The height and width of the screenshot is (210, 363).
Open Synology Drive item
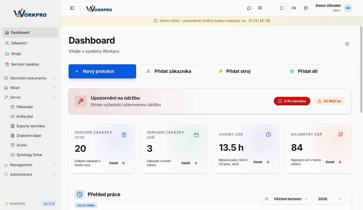33,155
